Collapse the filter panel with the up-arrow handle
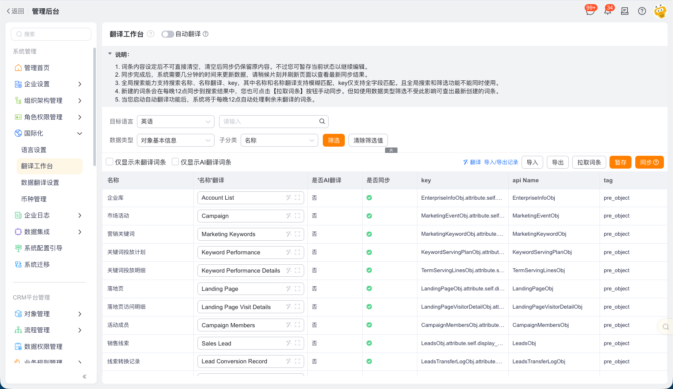The height and width of the screenshot is (389, 673). 391,150
